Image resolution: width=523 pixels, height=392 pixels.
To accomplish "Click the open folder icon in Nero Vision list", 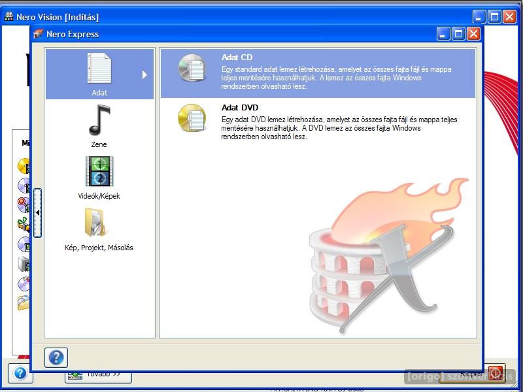I will point(24,302).
